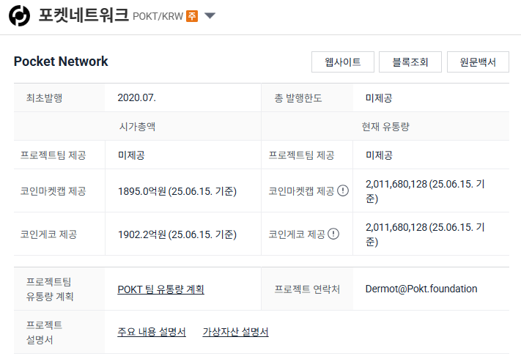Click the 프로젝트 설명서 label
521x359 pixels.
[x=44, y=332]
